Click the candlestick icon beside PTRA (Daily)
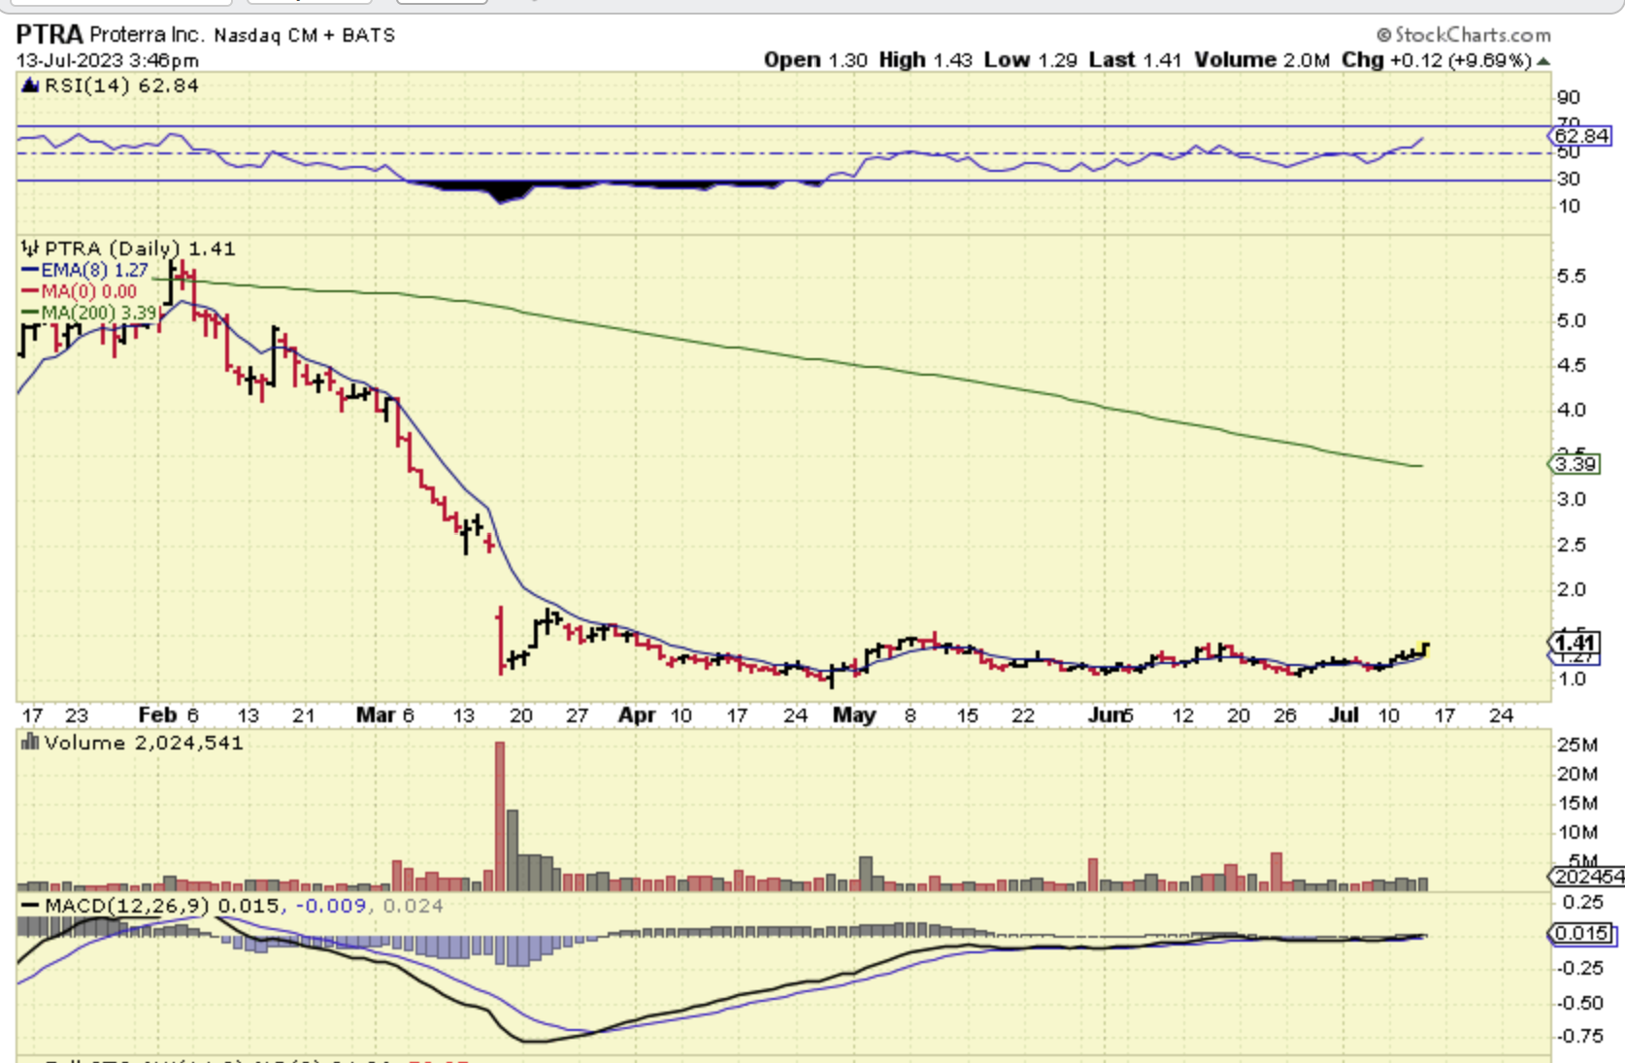This screenshot has width=1625, height=1063. 30,249
